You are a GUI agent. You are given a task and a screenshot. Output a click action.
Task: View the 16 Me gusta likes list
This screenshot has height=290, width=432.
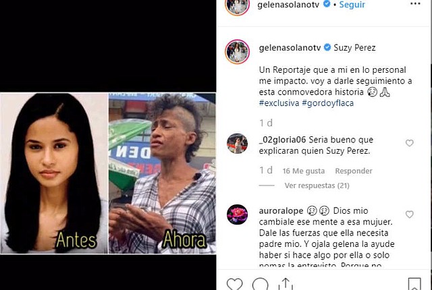click(303, 171)
